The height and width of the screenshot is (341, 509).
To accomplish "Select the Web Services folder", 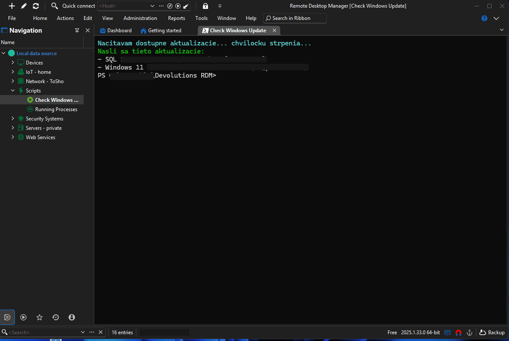I will [x=40, y=137].
